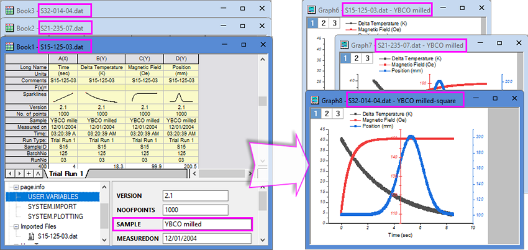Click the Magnetic Field sparkline thumbnail
Image resolution: width=528 pixels, height=250 pixels.
(145, 98)
